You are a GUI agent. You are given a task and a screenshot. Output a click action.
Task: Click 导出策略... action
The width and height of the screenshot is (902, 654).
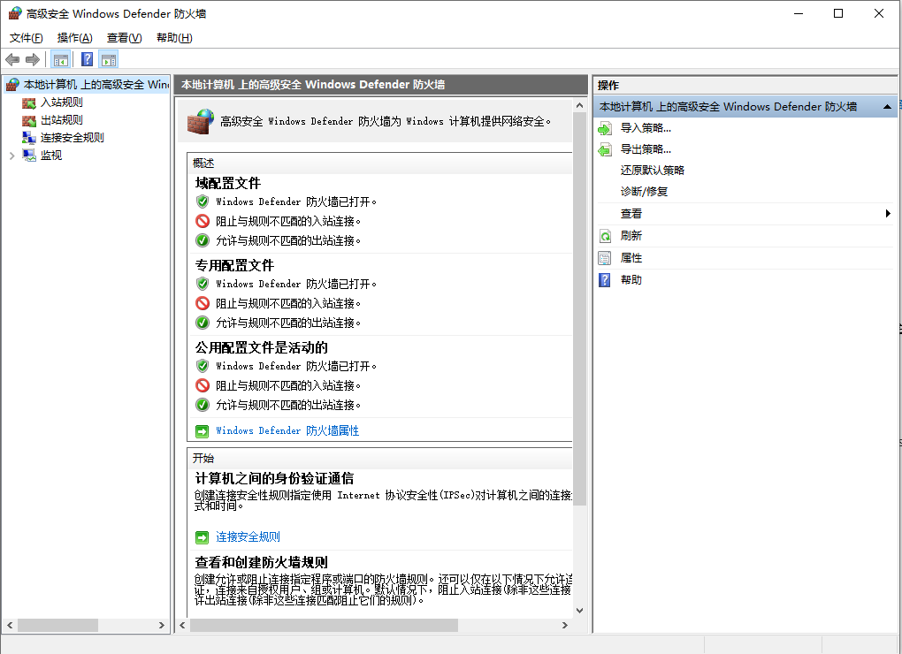click(646, 149)
